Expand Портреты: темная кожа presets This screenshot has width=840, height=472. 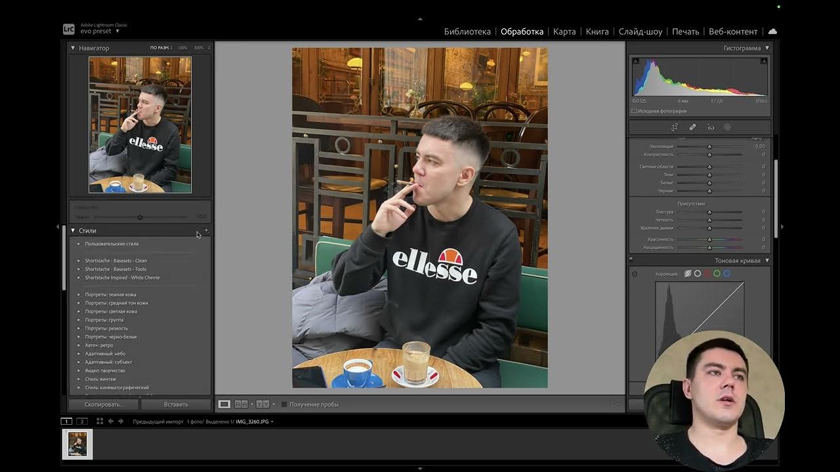pyautogui.click(x=79, y=295)
